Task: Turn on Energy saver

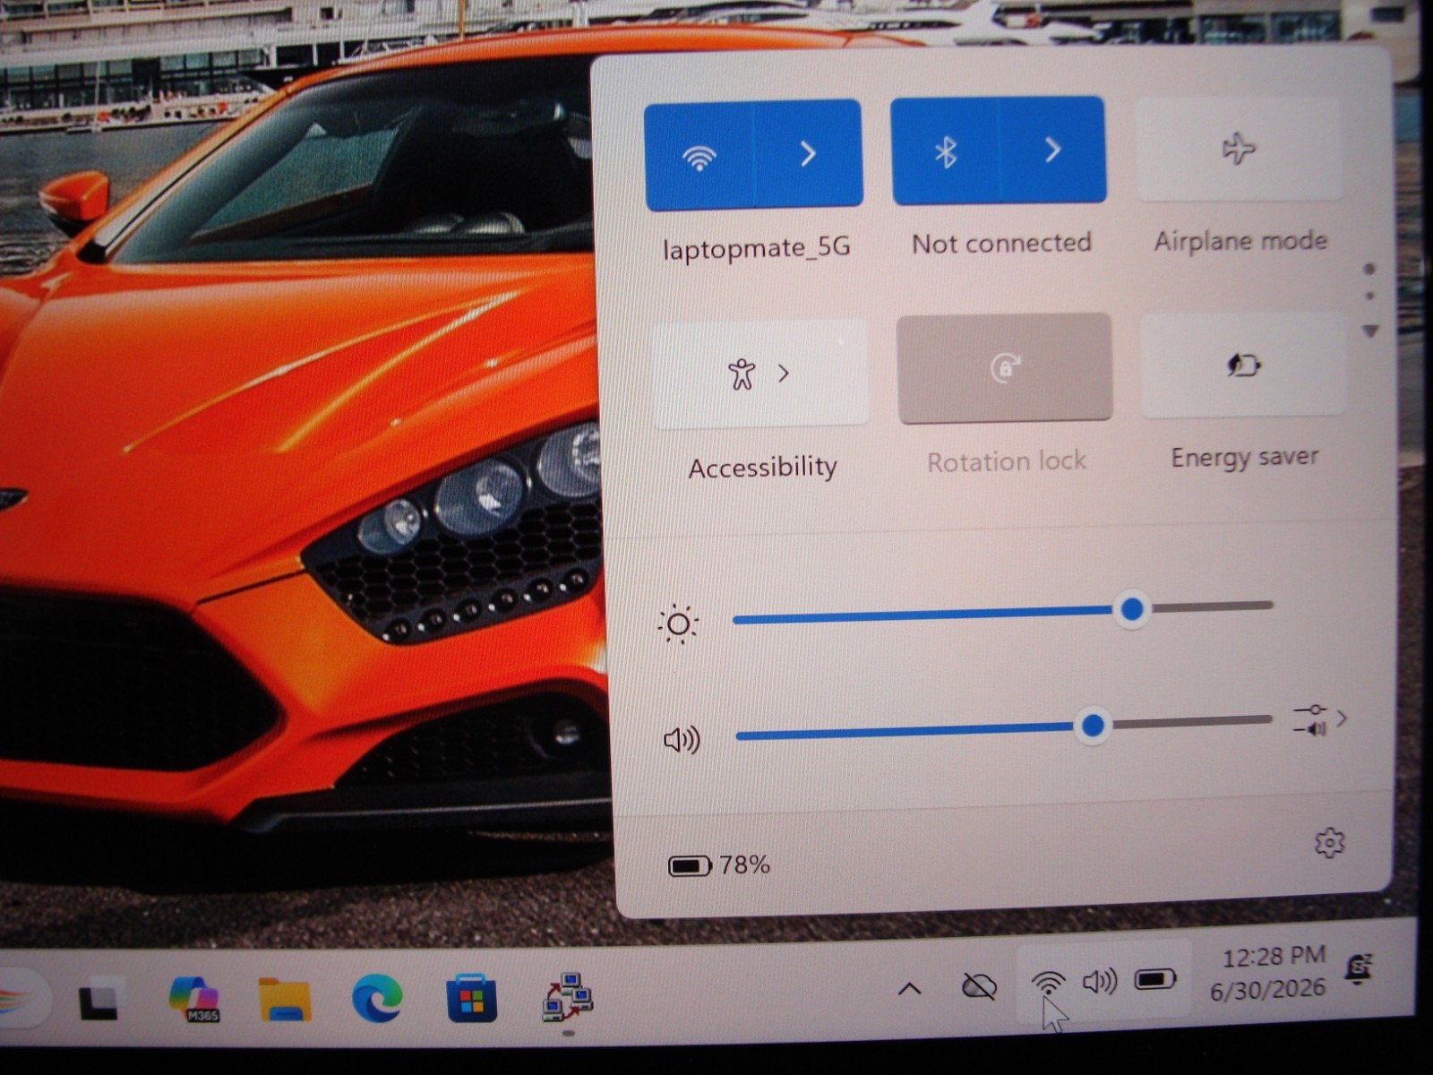Action: coord(1244,365)
